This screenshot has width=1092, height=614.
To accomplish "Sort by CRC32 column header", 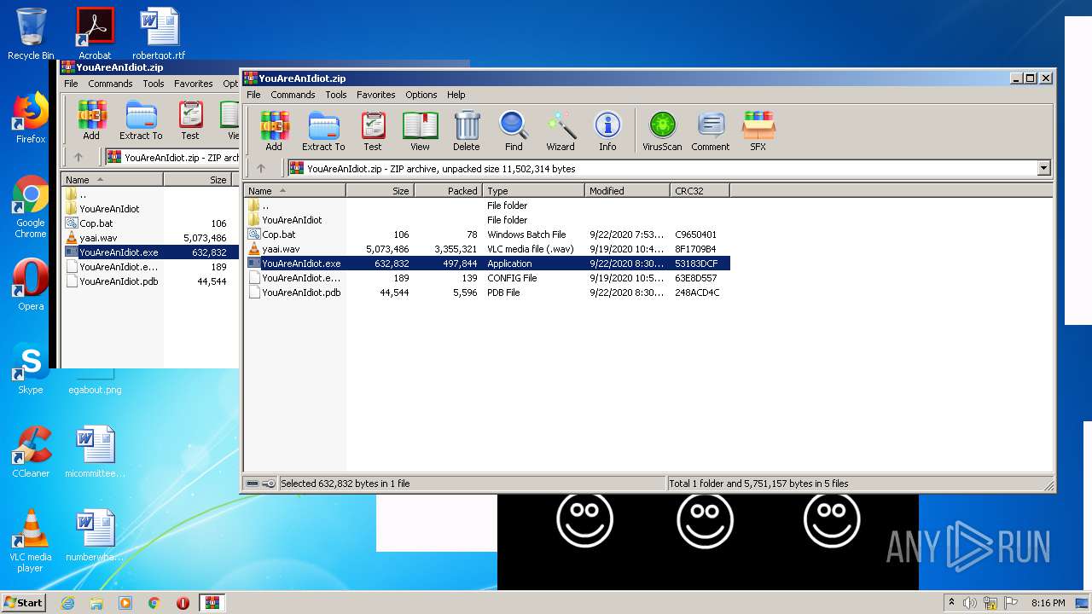I will coord(700,191).
